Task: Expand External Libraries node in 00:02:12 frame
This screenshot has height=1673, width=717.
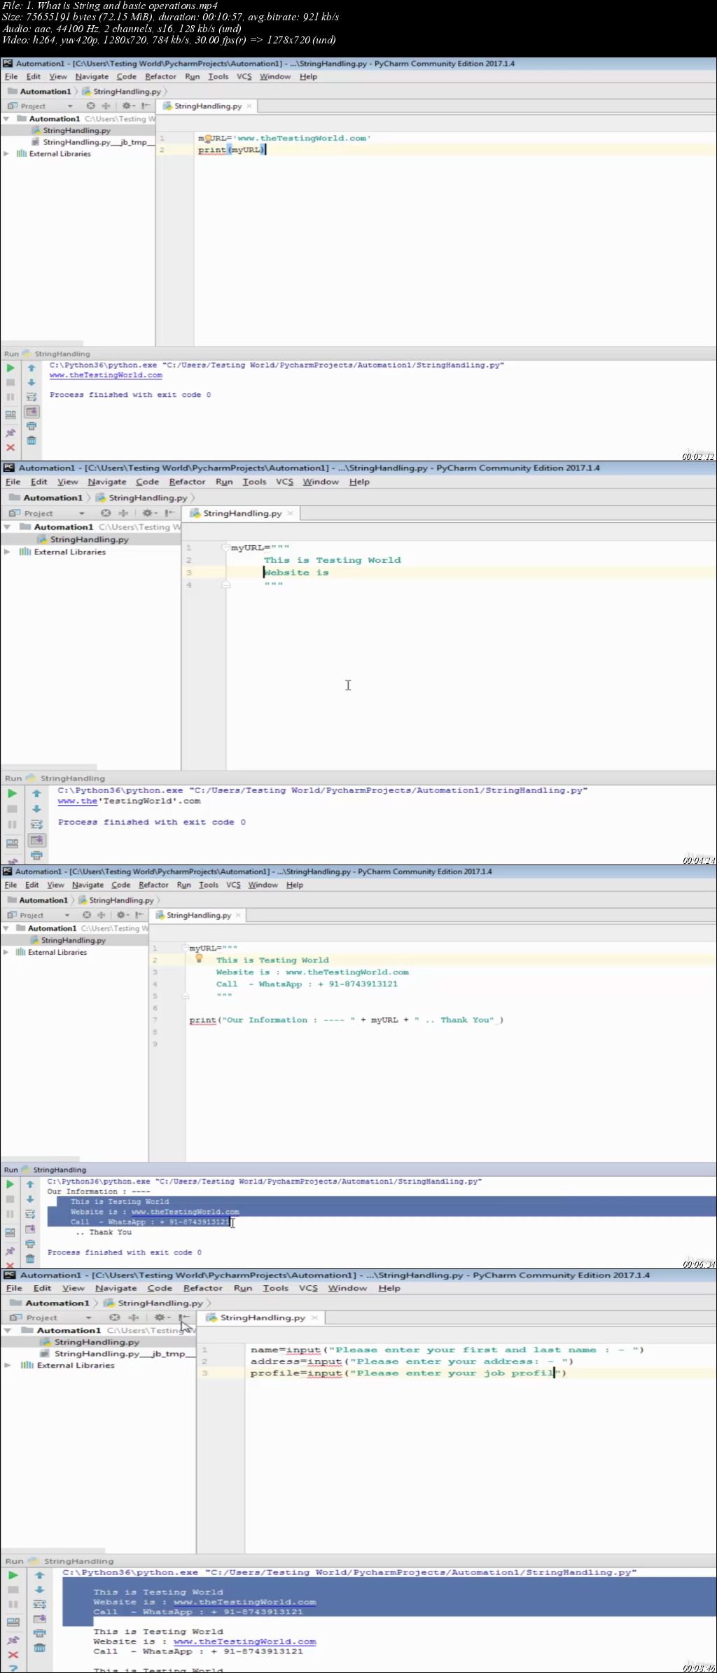Action: pyautogui.click(x=6, y=153)
